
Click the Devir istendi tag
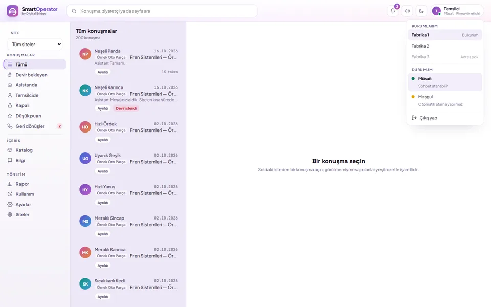tap(126, 108)
